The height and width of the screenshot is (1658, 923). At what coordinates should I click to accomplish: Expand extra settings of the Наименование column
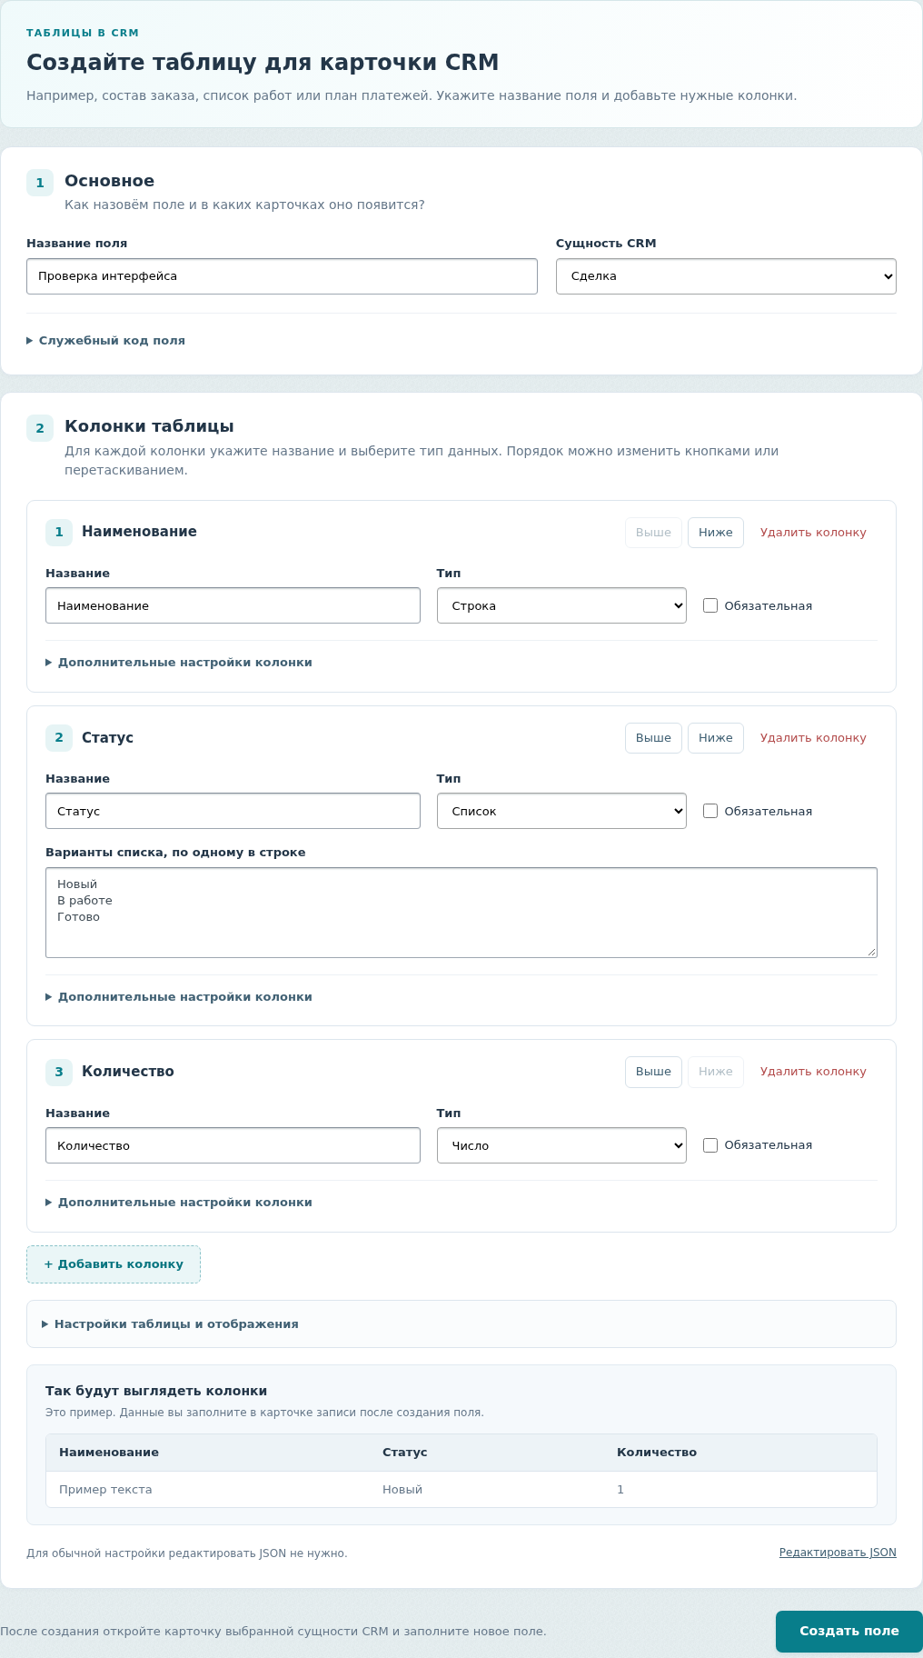click(179, 663)
